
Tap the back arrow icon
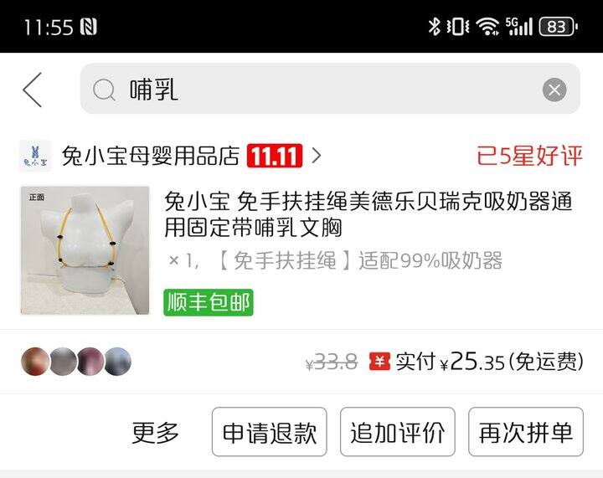tap(33, 90)
